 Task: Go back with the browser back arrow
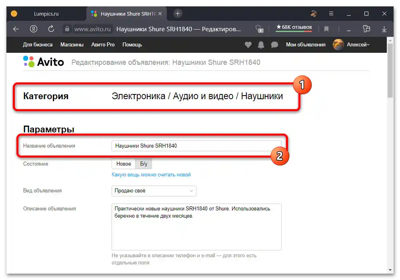tap(16, 29)
